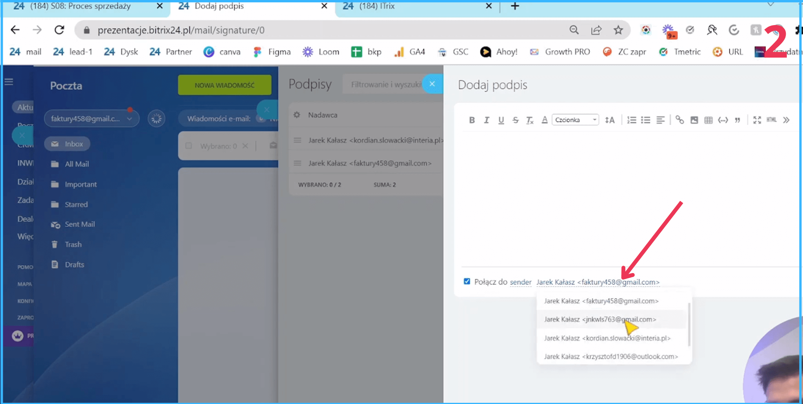
Task: Insert an image via the image icon
Action: [694, 120]
